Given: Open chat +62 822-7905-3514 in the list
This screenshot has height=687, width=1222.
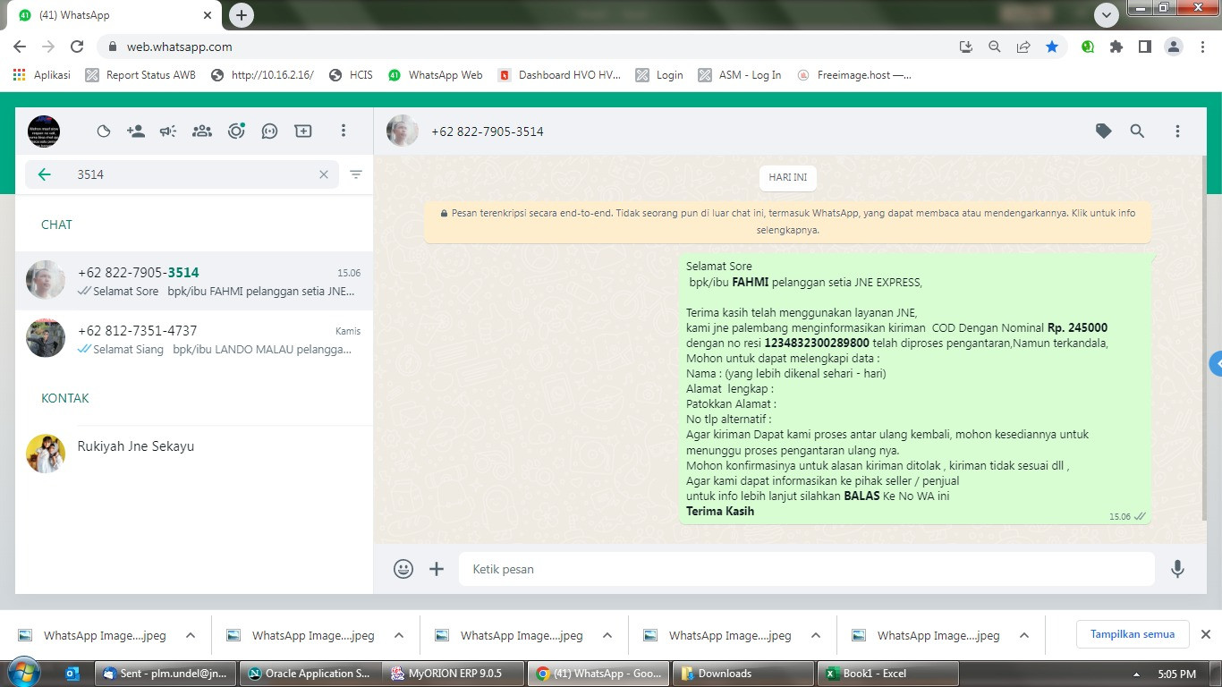Looking at the screenshot, I should [194, 281].
